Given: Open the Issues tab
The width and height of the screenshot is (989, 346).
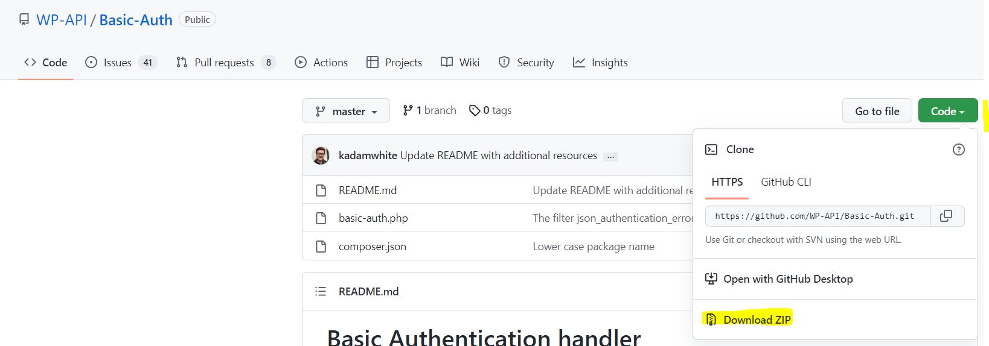Looking at the screenshot, I should [x=117, y=63].
